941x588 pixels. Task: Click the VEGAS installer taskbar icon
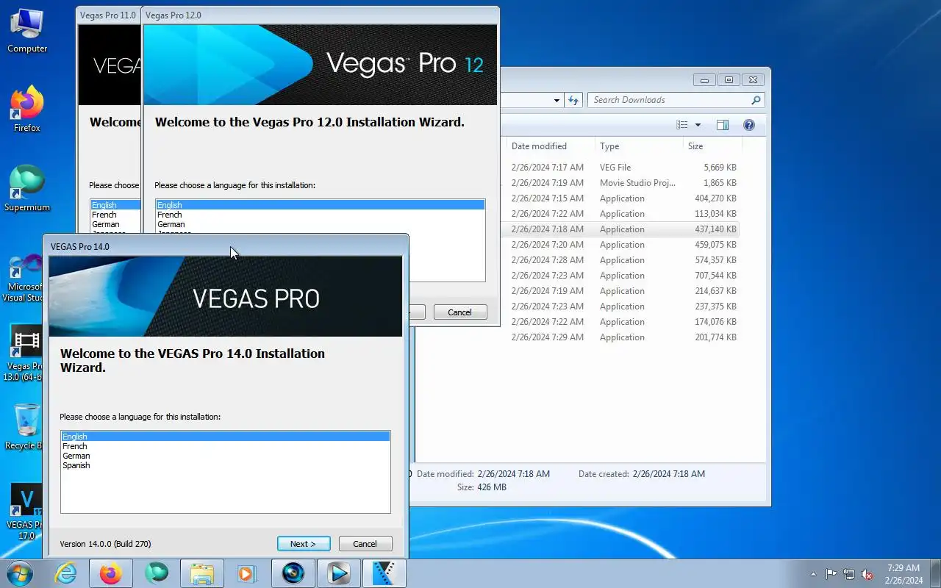[x=384, y=573]
